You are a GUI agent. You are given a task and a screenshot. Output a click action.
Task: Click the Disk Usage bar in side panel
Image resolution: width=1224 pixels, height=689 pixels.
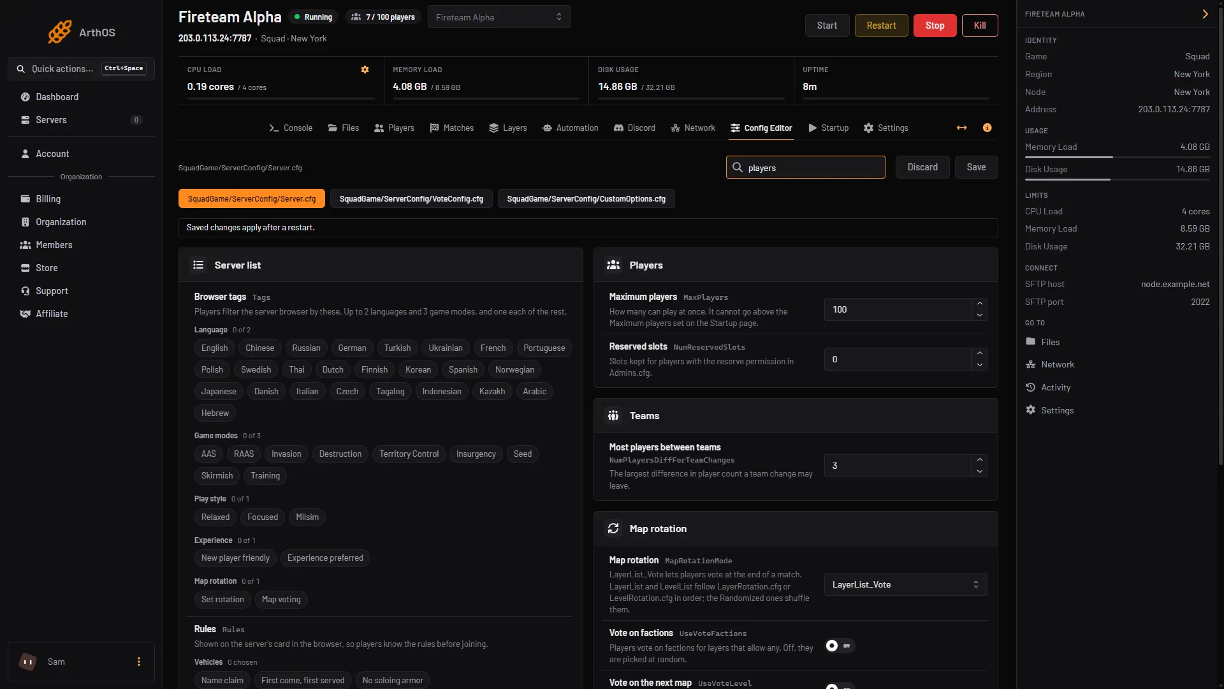point(1117,179)
